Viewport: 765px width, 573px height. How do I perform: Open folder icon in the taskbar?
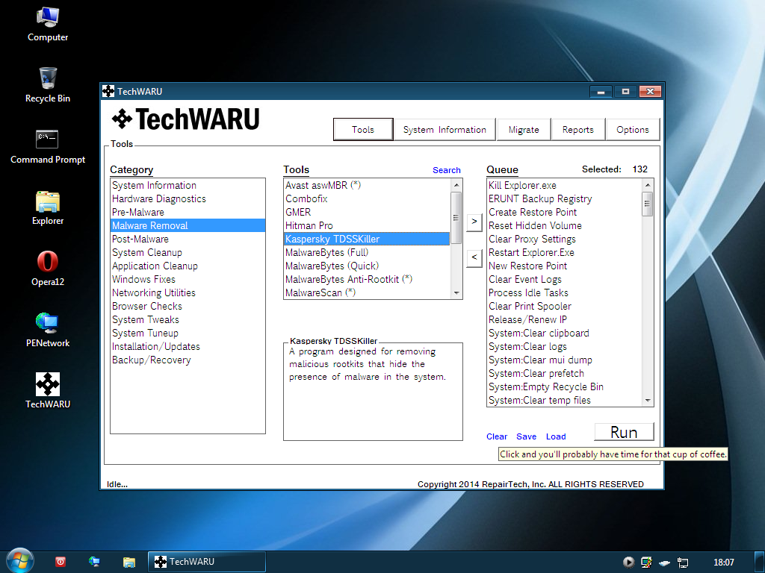click(x=128, y=562)
